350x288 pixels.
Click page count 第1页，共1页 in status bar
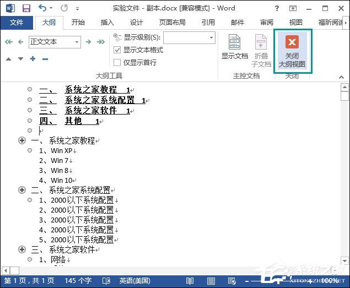[x=29, y=281]
